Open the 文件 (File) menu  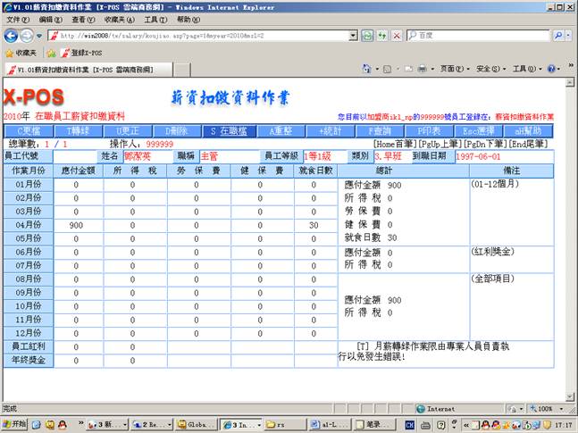[x=18, y=19]
